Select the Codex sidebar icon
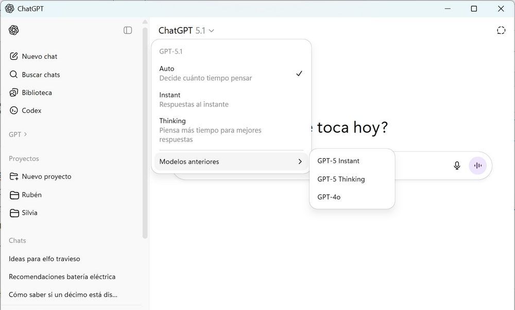Image resolution: width=515 pixels, height=310 pixels. click(13, 110)
